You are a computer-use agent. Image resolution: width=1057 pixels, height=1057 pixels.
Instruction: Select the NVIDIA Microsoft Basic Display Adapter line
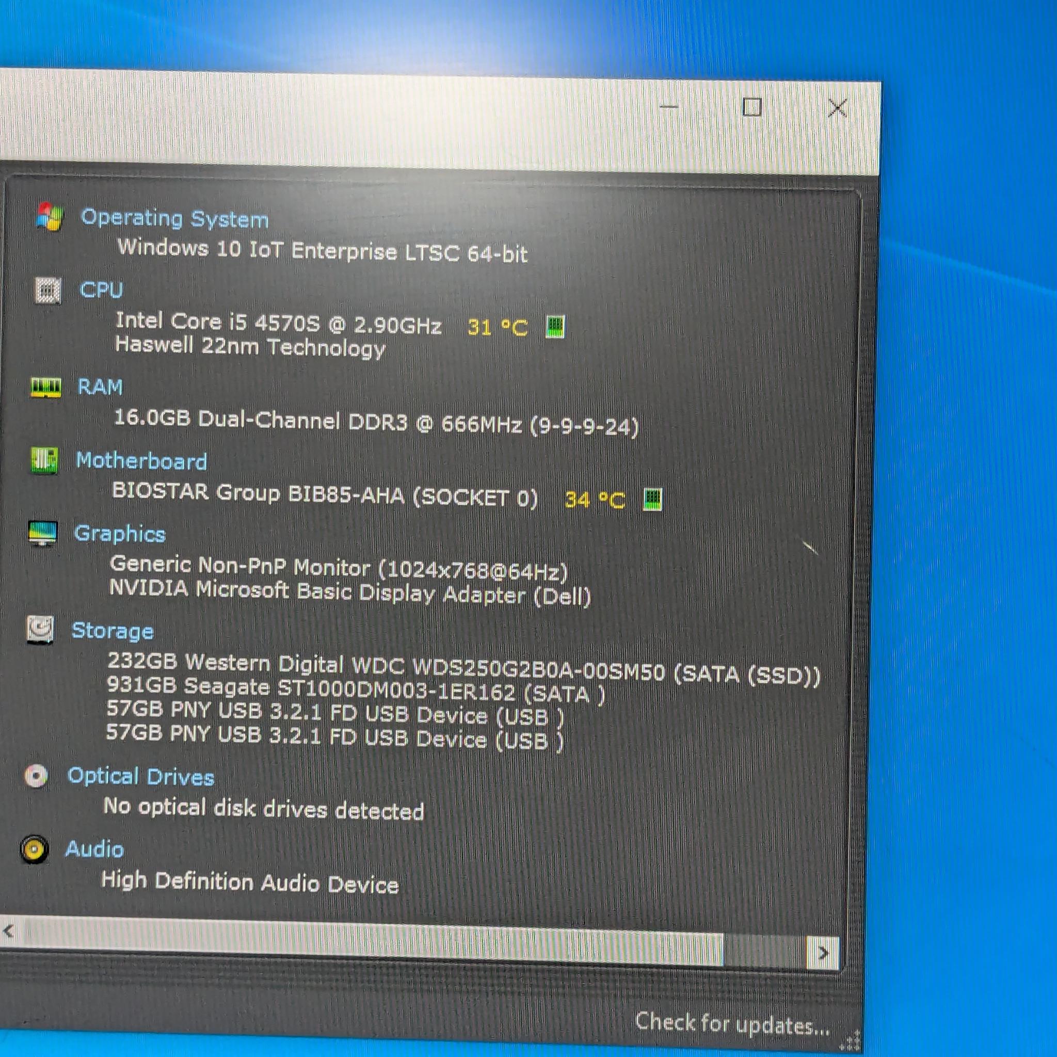350,592
